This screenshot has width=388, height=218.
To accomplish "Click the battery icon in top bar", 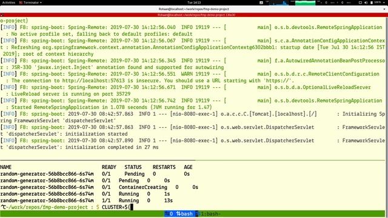I will click(x=372, y=2).
